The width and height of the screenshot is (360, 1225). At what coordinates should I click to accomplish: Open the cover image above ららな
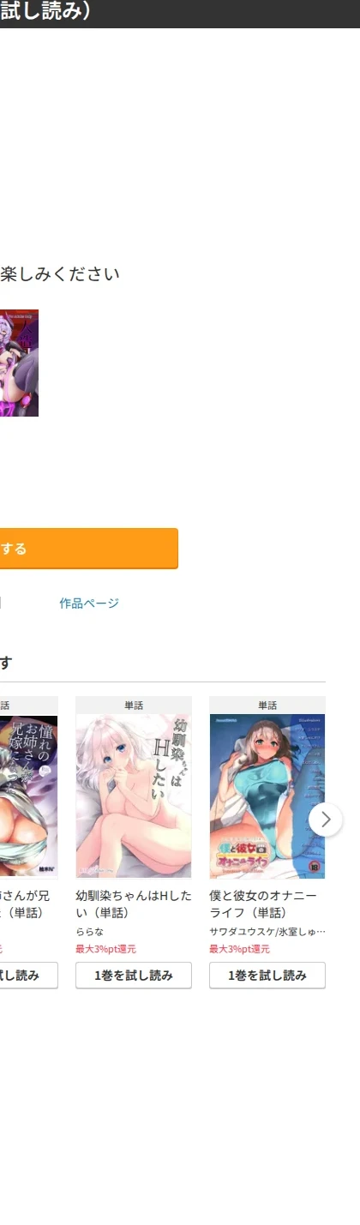click(134, 796)
